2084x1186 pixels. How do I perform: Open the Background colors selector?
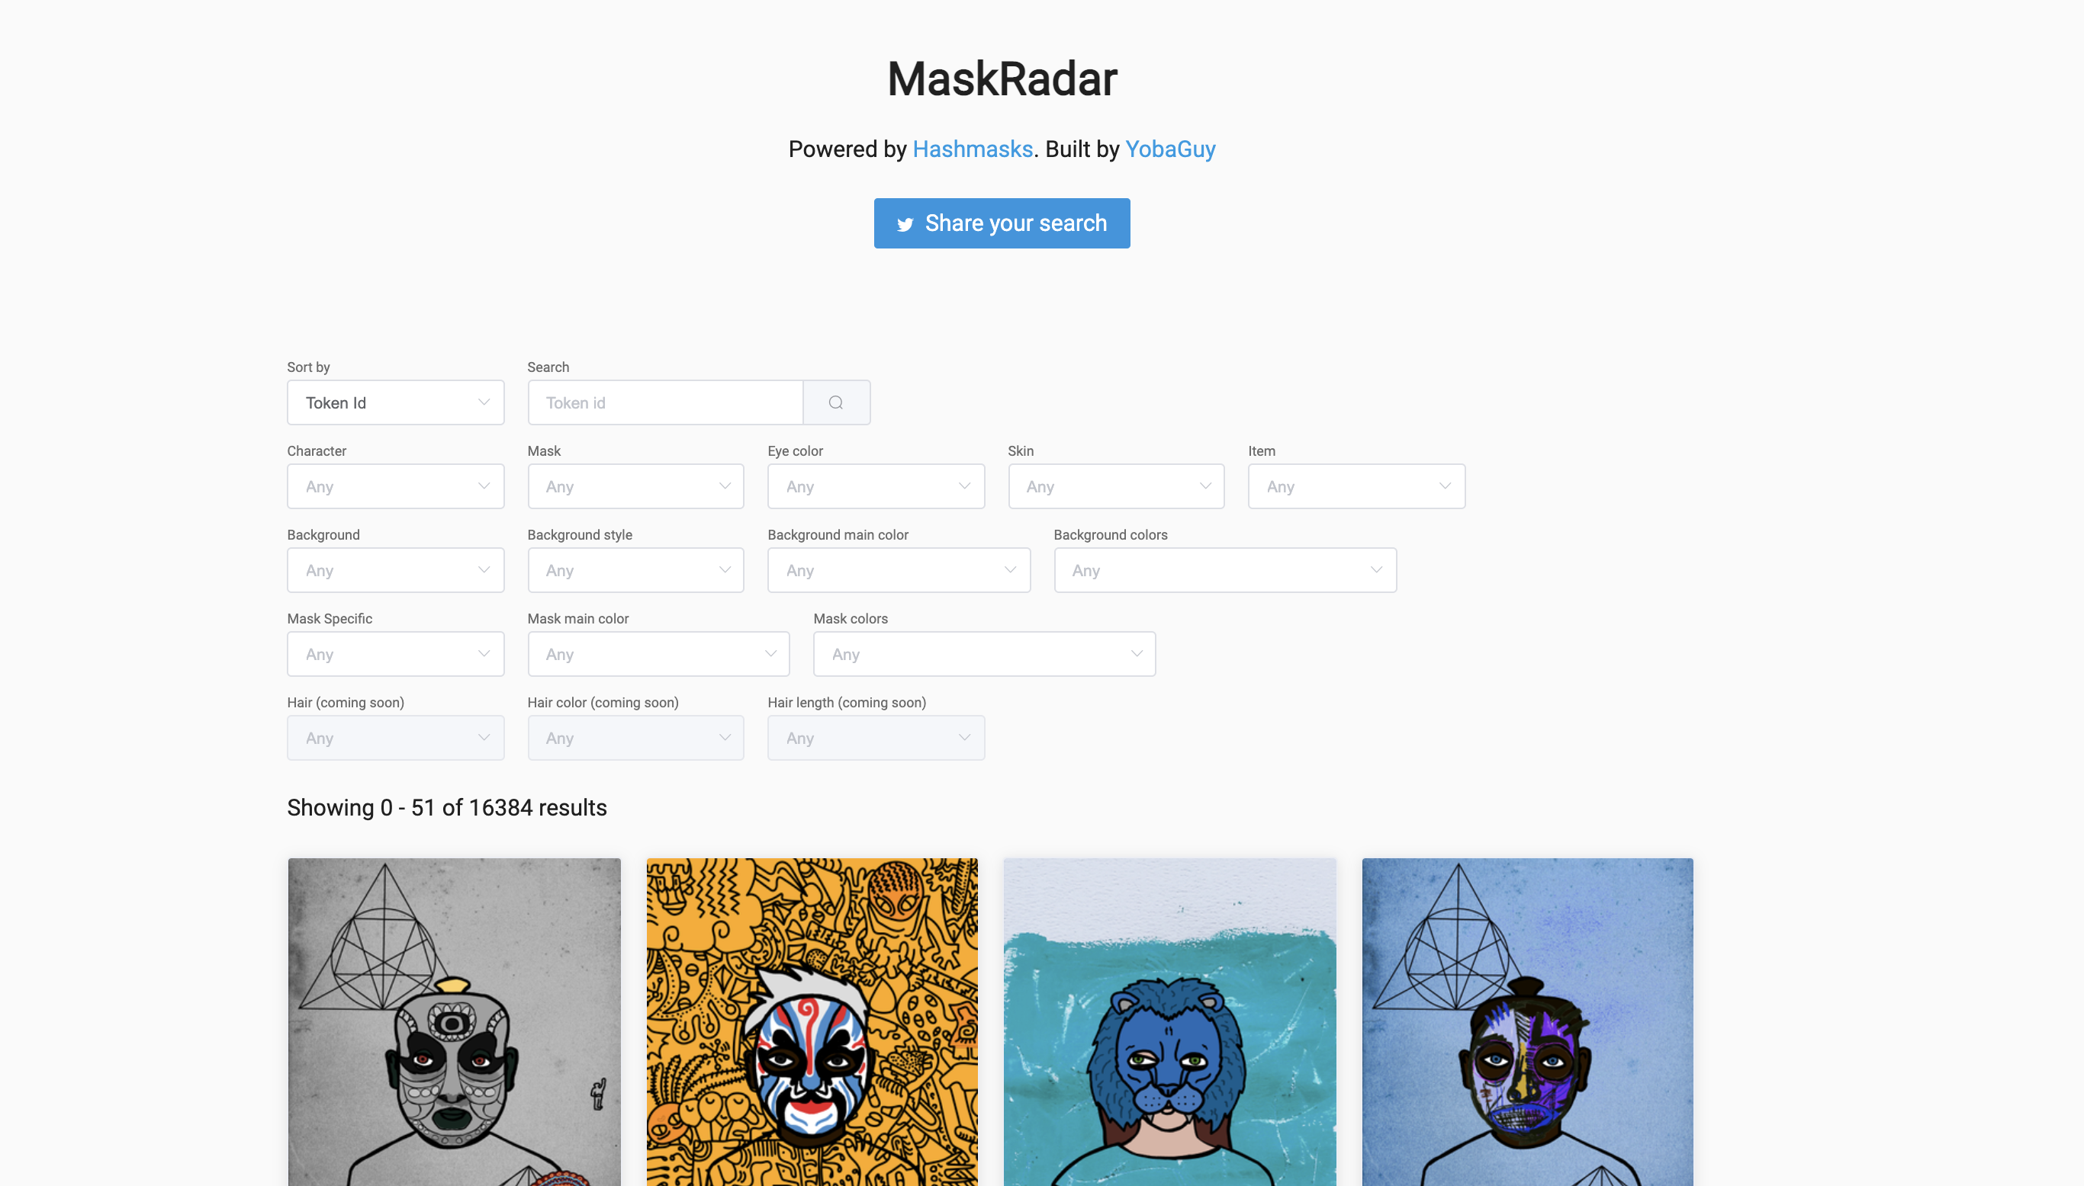tap(1225, 570)
